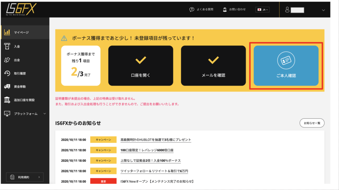Screen dimensions: 339x190
Task: Click the date on the 重要 row
Action: [73, 181]
